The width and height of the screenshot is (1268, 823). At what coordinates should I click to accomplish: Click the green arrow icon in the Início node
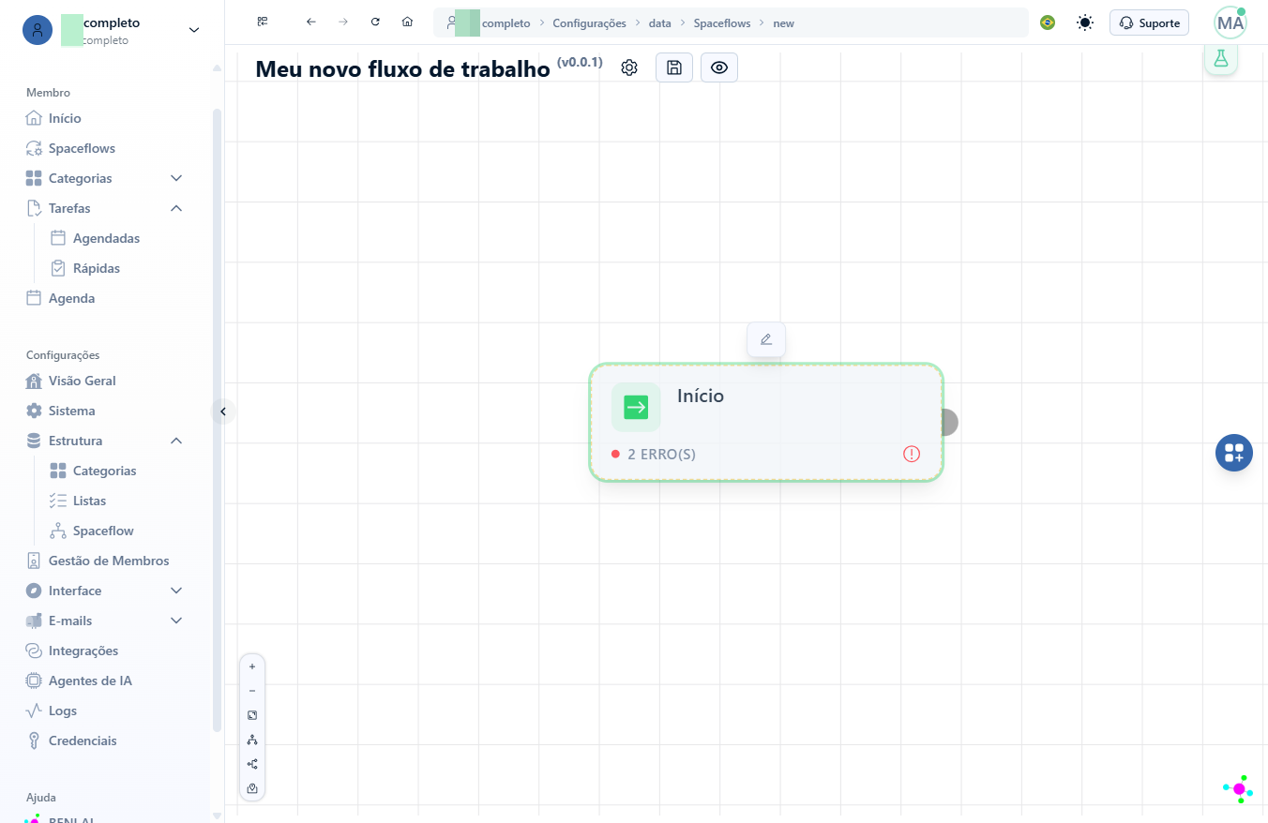click(x=636, y=407)
